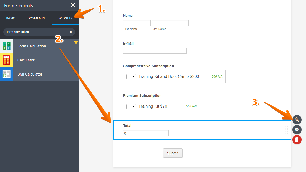Screen dimensions: 306x172
Task: Delete the Total field with trash icon
Action: [x=297, y=140]
